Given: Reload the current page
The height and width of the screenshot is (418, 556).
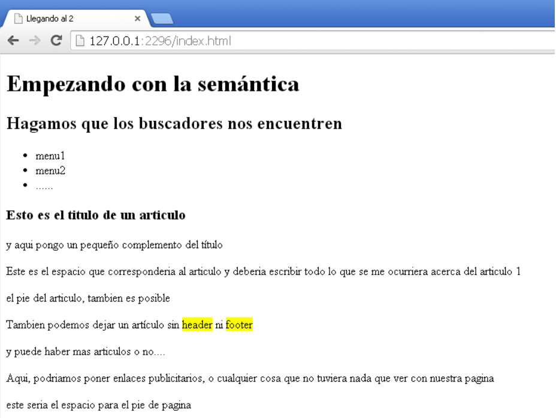Looking at the screenshot, I should click(56, 41).
